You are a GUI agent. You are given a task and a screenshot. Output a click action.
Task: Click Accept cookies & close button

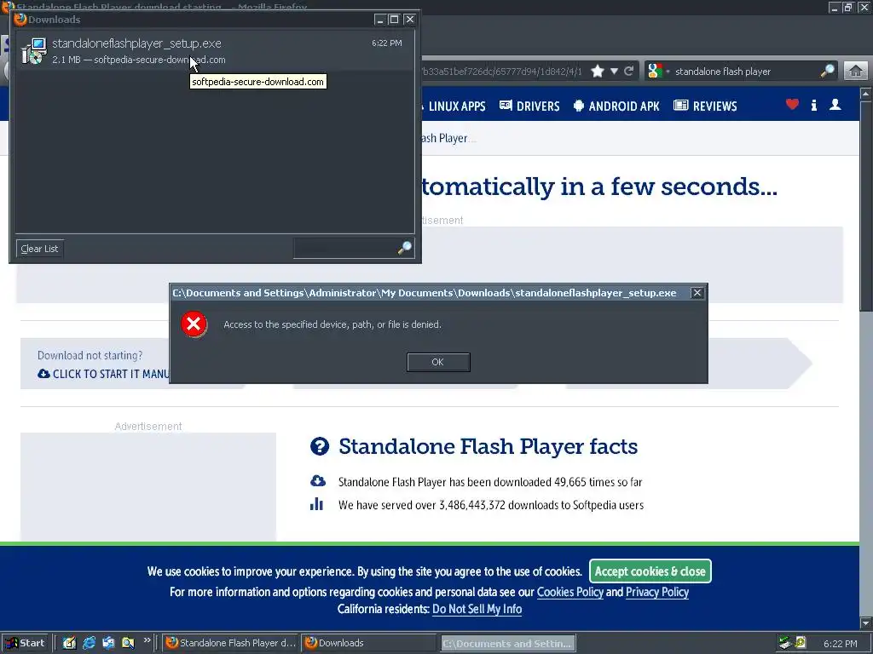pos(650,571)
